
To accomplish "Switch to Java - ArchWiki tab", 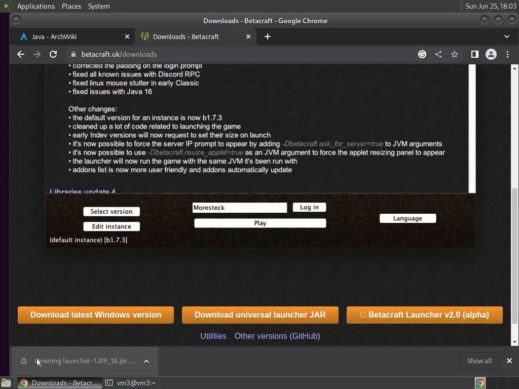I will coord(72,36).
